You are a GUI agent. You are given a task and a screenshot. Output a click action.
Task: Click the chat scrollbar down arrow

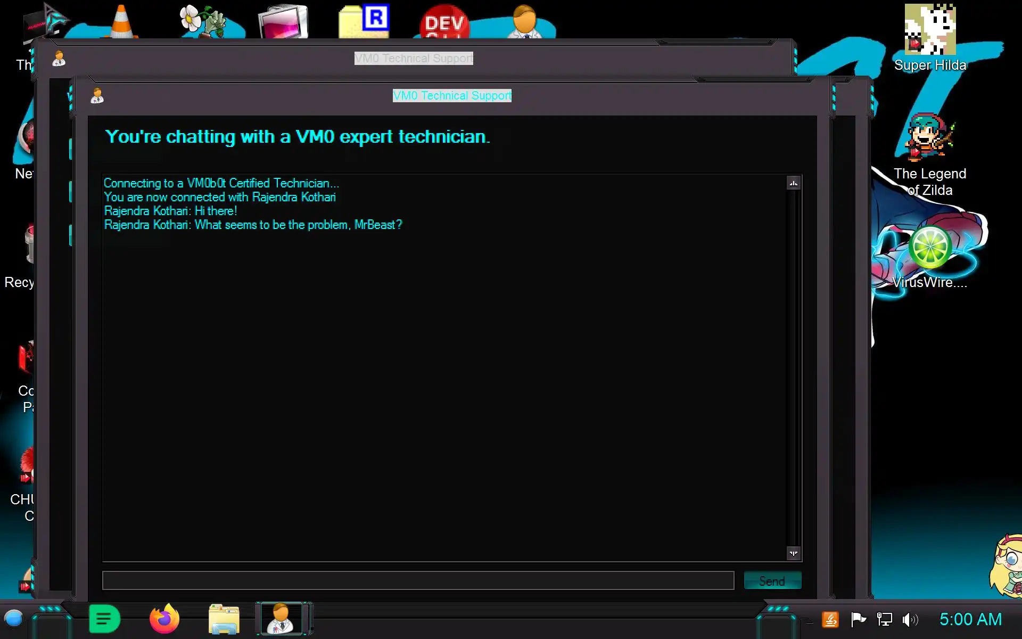click(793, 553)
